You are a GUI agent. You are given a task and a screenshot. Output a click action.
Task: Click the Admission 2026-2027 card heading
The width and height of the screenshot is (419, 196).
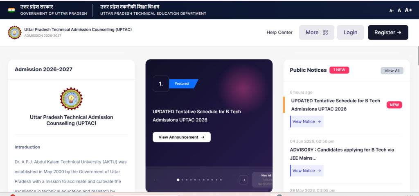point(43,69)
